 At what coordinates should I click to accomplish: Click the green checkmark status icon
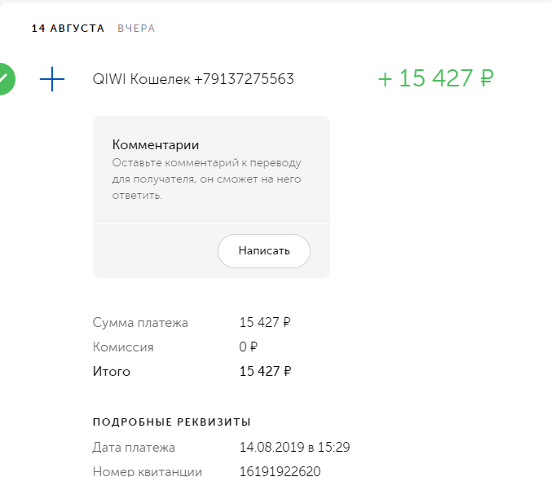[x=5, y=79]
